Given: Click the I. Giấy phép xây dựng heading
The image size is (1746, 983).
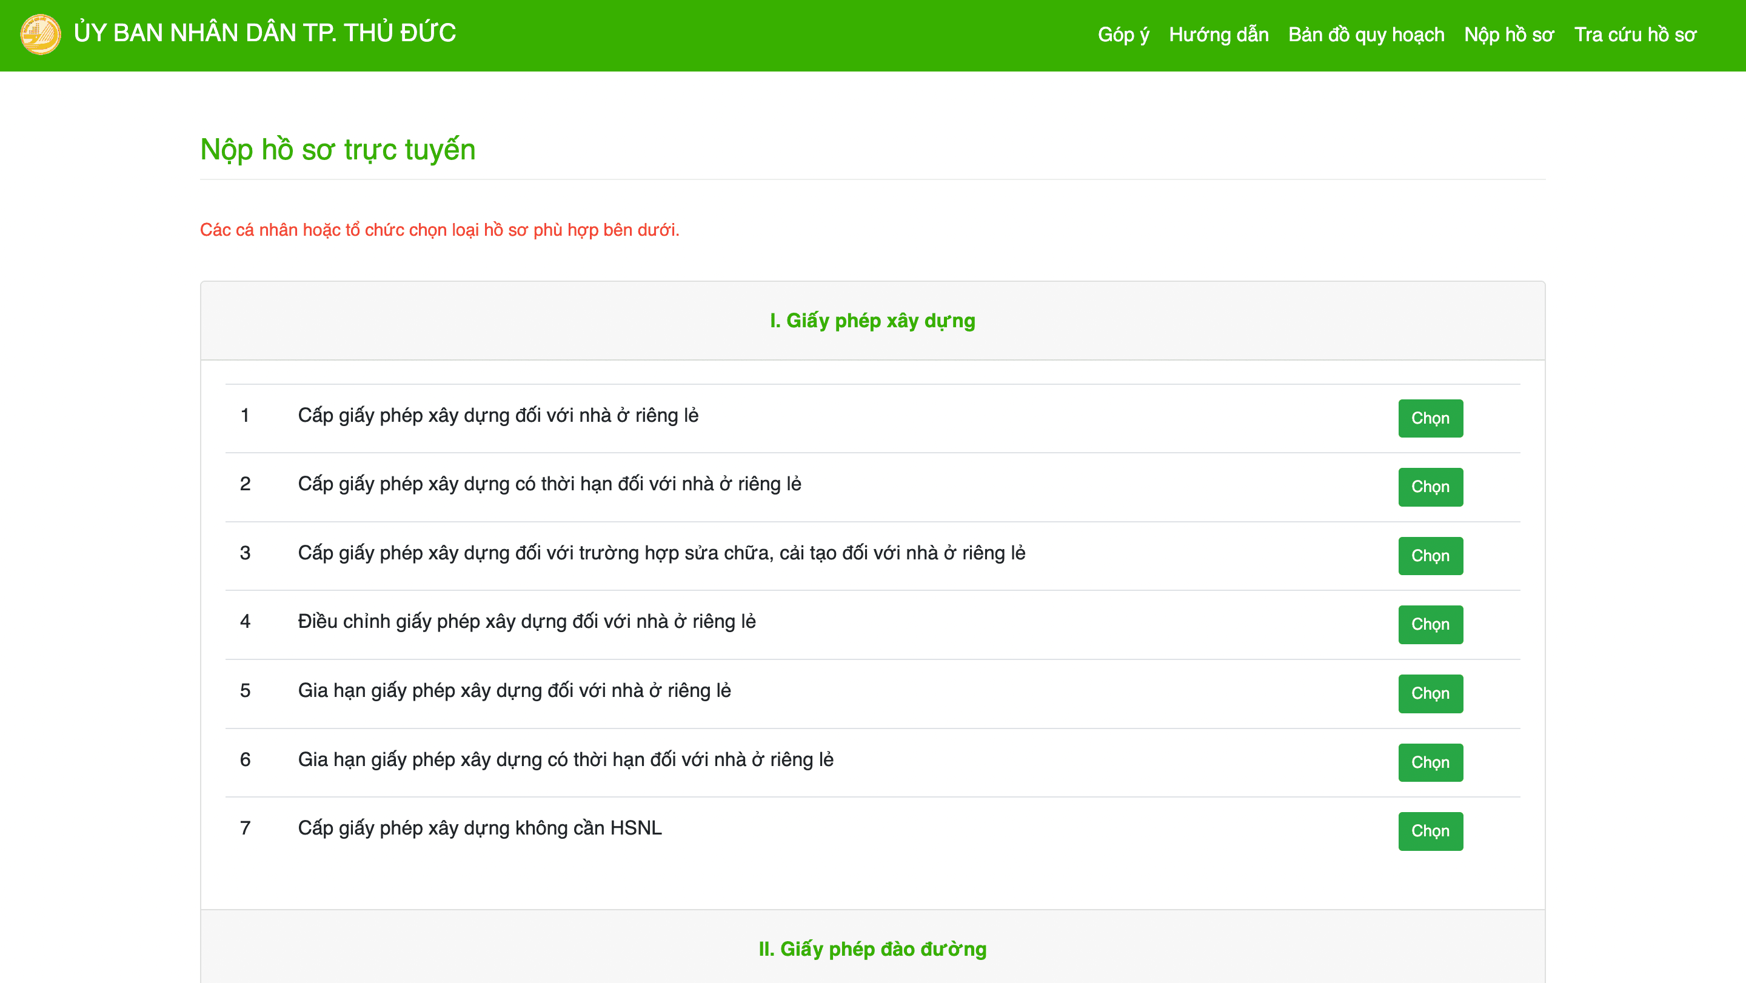Looking at the screenshot, I should (872, 321).
